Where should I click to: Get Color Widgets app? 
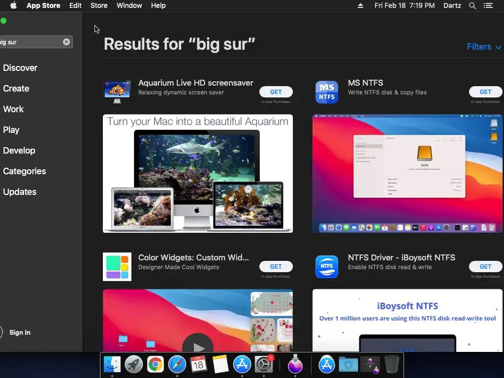[x=276, y=266]
